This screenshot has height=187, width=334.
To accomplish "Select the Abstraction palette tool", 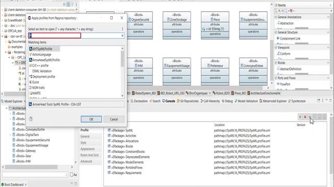I will tap(285, 23).
